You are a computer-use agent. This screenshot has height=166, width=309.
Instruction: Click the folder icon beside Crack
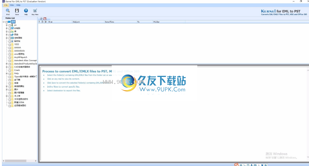(x=12, y=70)
